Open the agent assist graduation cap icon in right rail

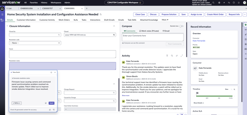pyautogui.click(x=245, y=30)
